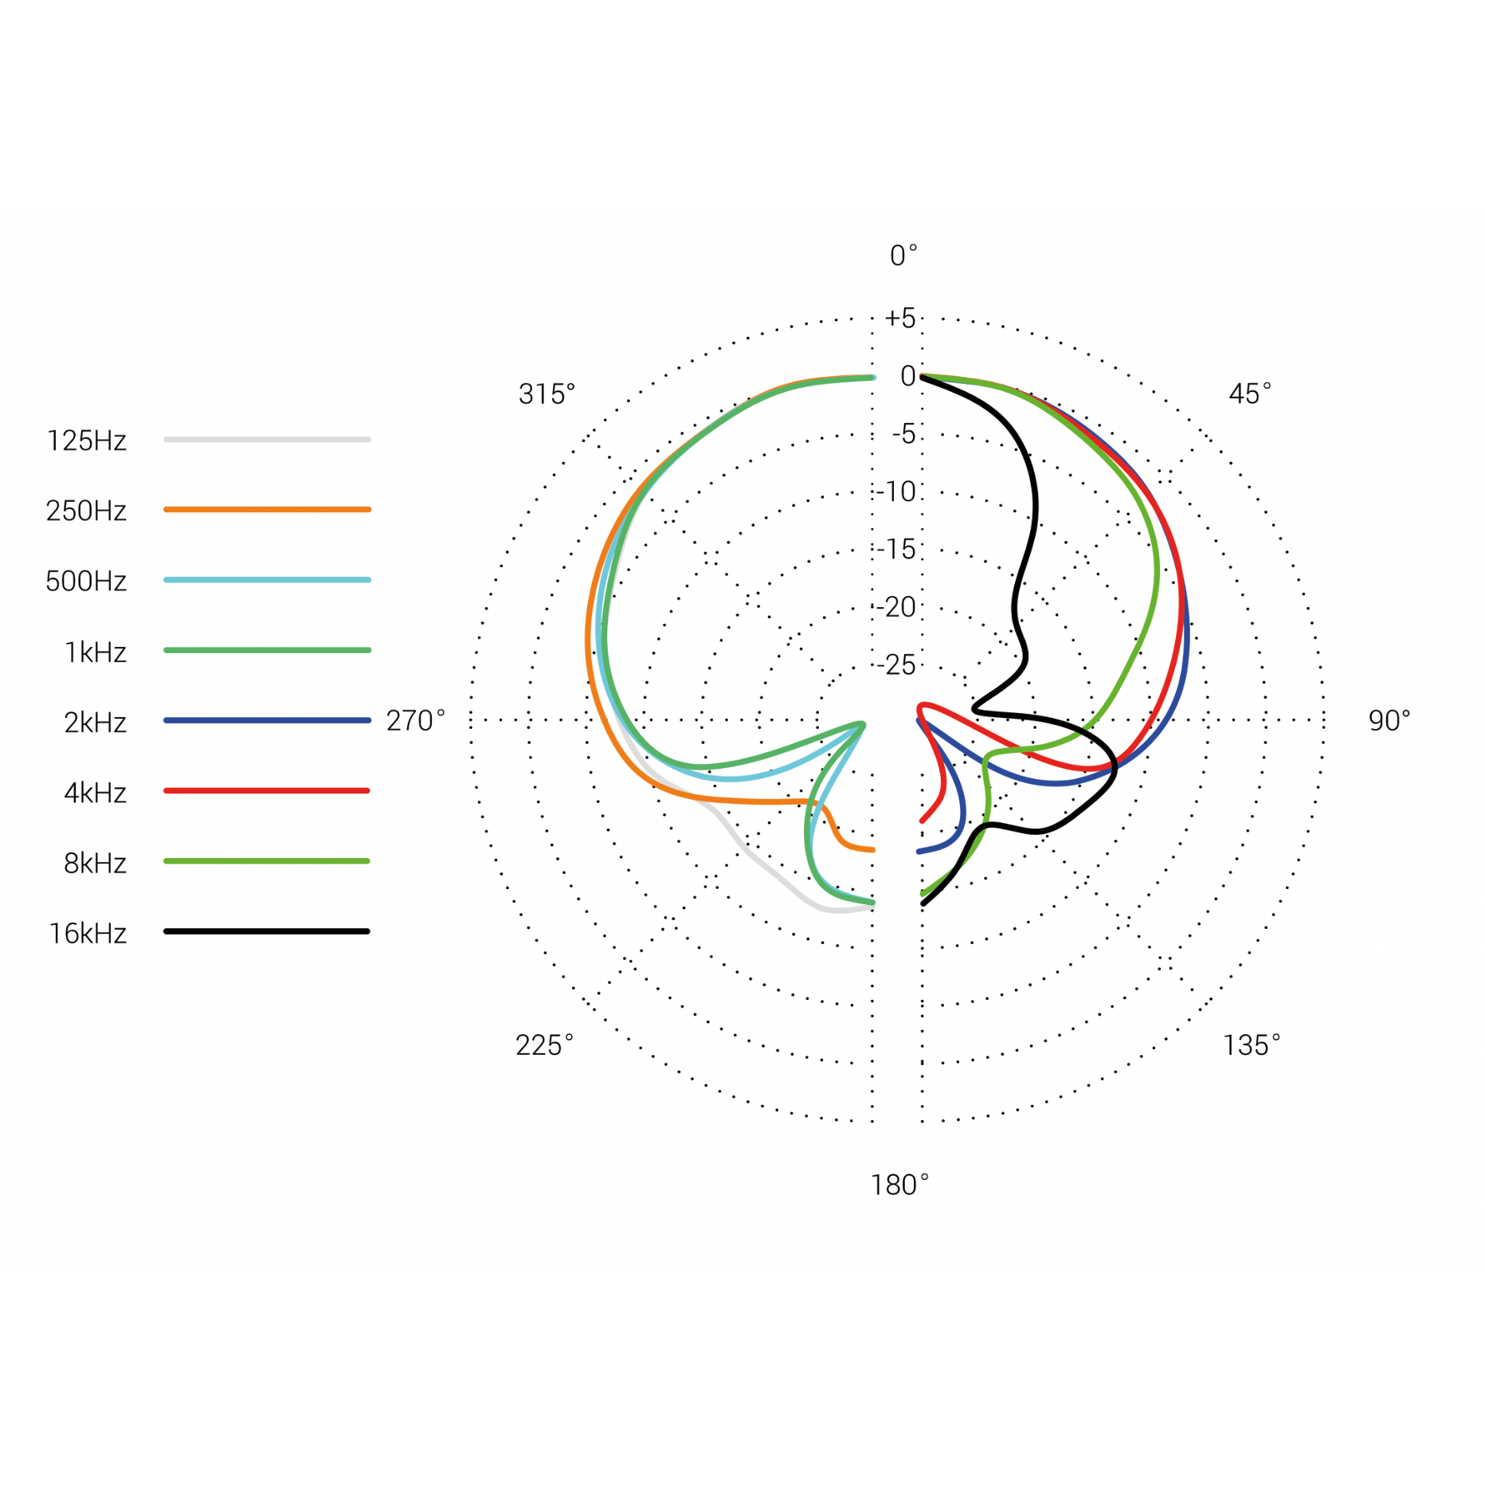The image size is (1485, 1485).
Task: Click the light blue 500Hz legend line
Action: click(x=267, y=579)
